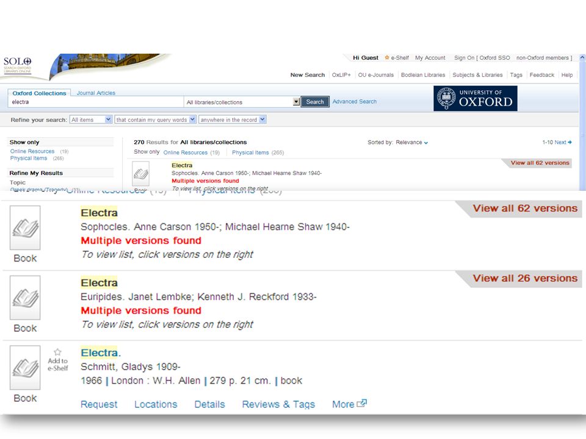Open Sorted by Relevance dropdown

411,142
